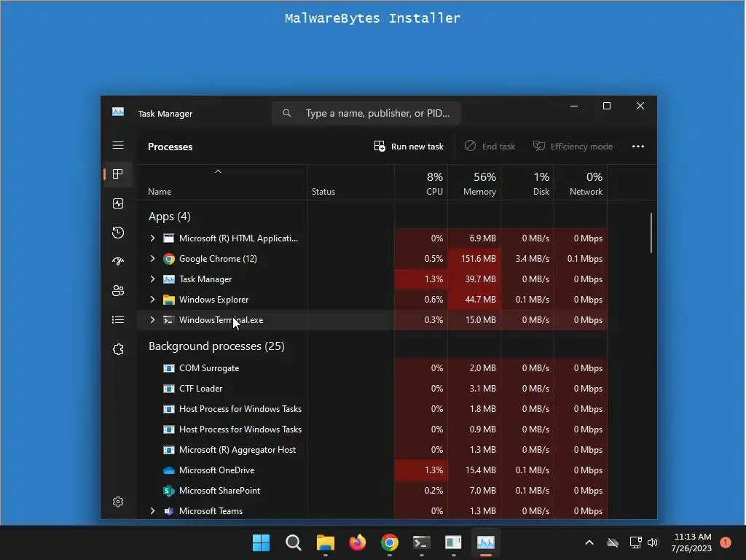Open network status tray icon

pos(635,542)
